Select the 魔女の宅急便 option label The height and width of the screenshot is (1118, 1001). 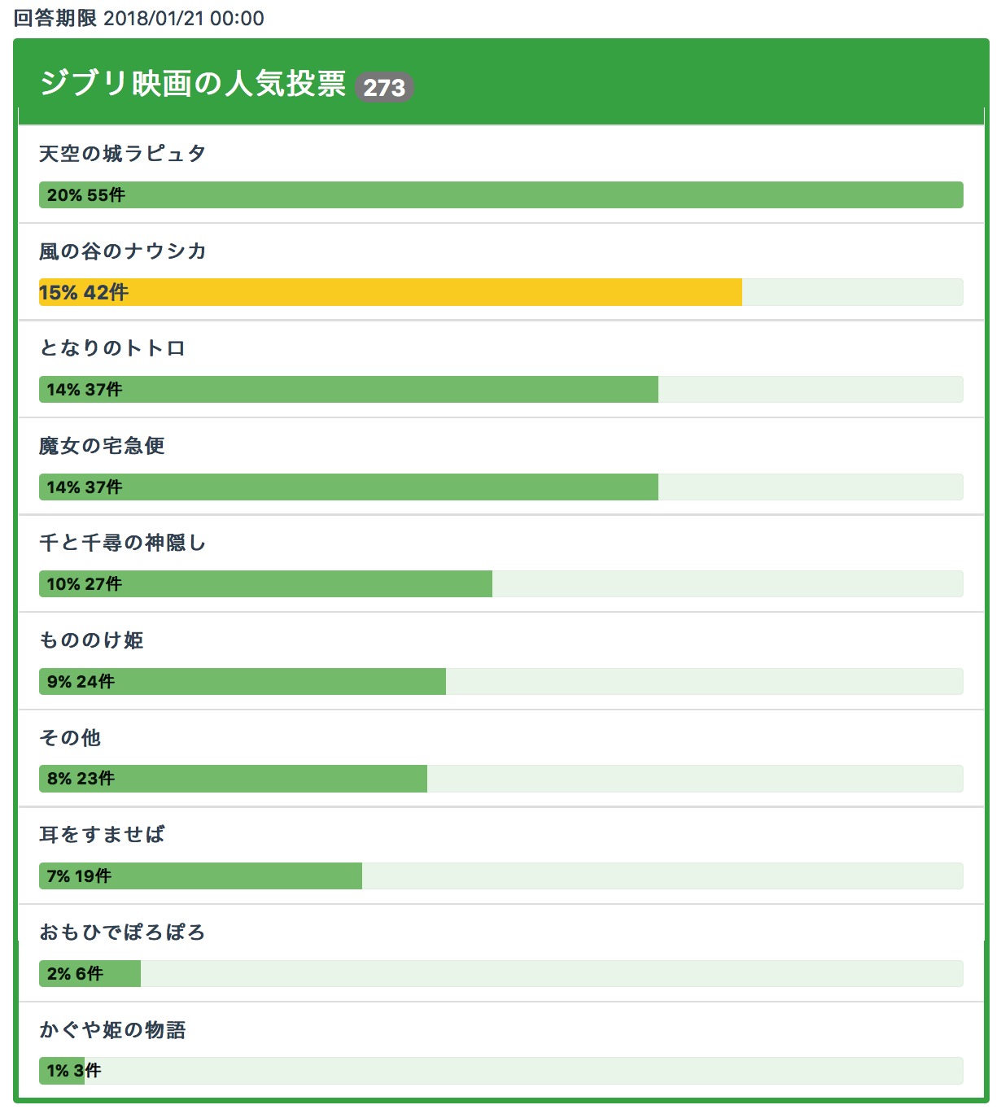[x=102, y=446]
